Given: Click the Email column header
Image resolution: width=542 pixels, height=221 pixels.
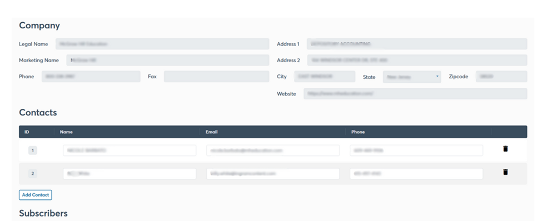Looking at the screenshot, I should click(x=212, y=132).
